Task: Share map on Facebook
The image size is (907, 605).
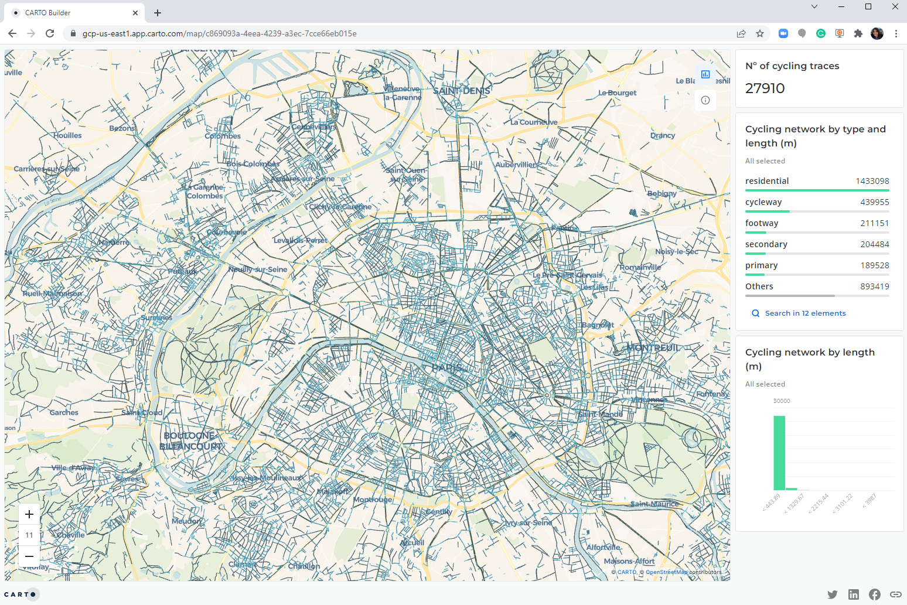Action: pos(874,594)
